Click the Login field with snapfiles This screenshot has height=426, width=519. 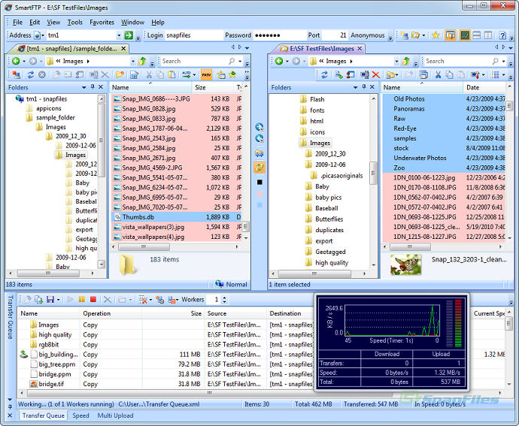(193, 35)
